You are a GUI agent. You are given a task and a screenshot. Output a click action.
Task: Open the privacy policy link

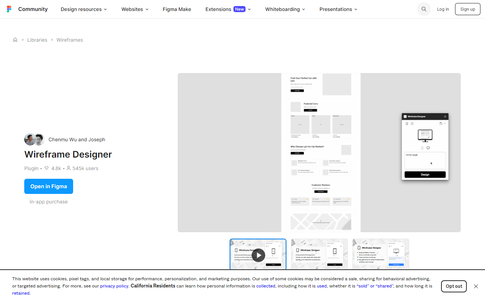pos(114,286)
